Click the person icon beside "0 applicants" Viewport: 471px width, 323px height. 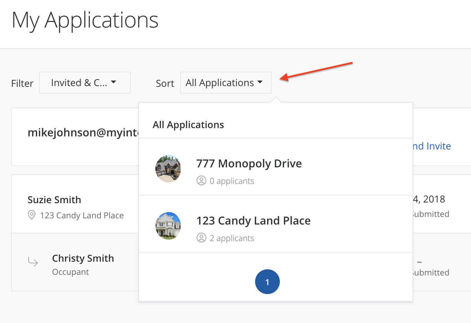pos(201,181)
